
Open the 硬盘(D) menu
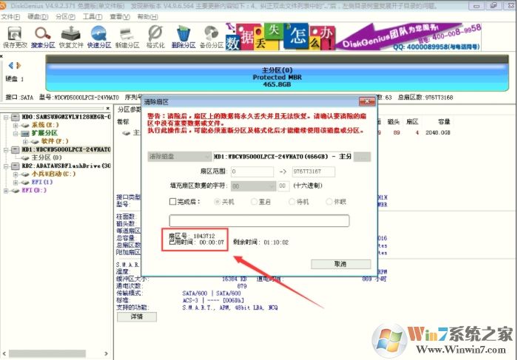click(x=38, y=16)
